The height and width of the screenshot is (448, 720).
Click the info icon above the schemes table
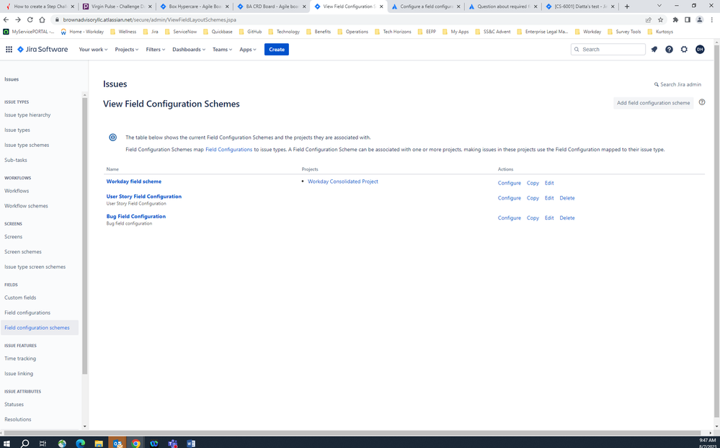pyautogui.click(x=113, y=137)
